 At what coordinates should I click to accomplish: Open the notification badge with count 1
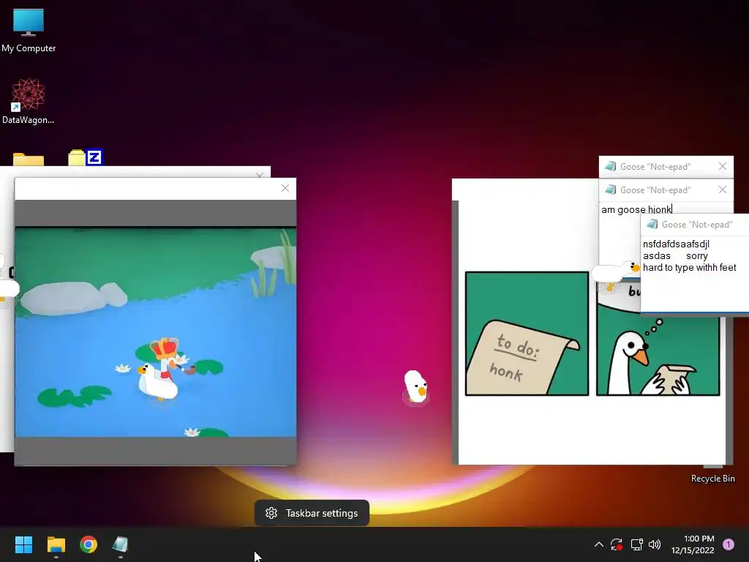[729, 544]
